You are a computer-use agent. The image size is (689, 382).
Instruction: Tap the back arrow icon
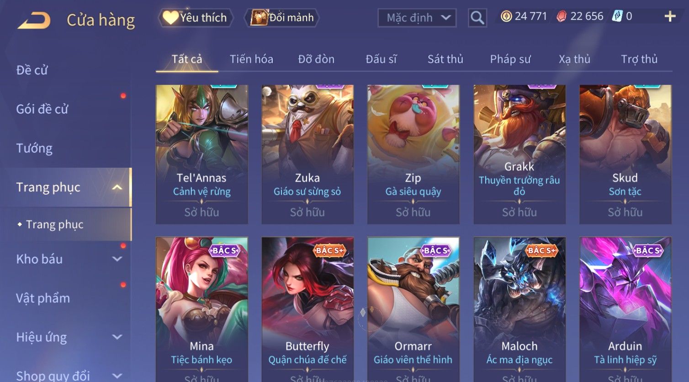[x=34, y=20]
